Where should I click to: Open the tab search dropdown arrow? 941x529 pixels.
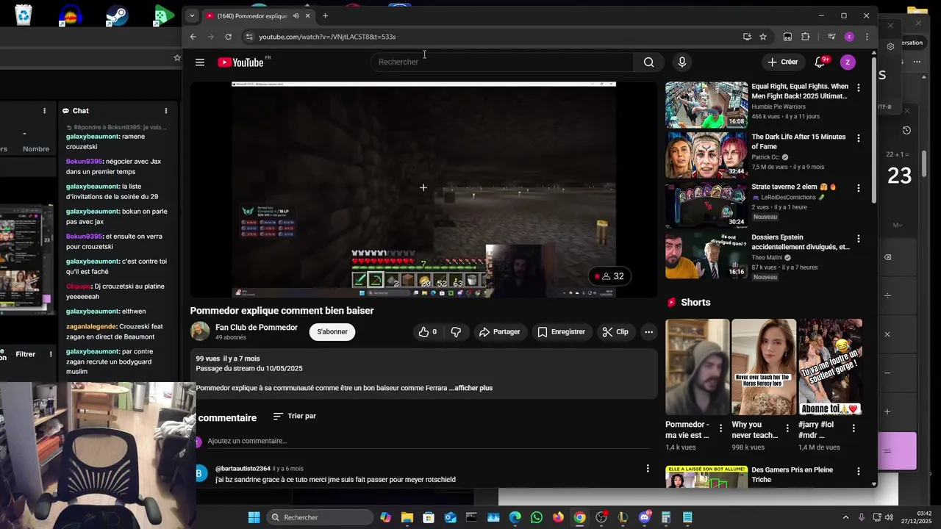192,16
